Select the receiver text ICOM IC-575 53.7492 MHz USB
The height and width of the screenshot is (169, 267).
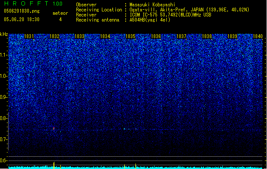coord(171,15)
